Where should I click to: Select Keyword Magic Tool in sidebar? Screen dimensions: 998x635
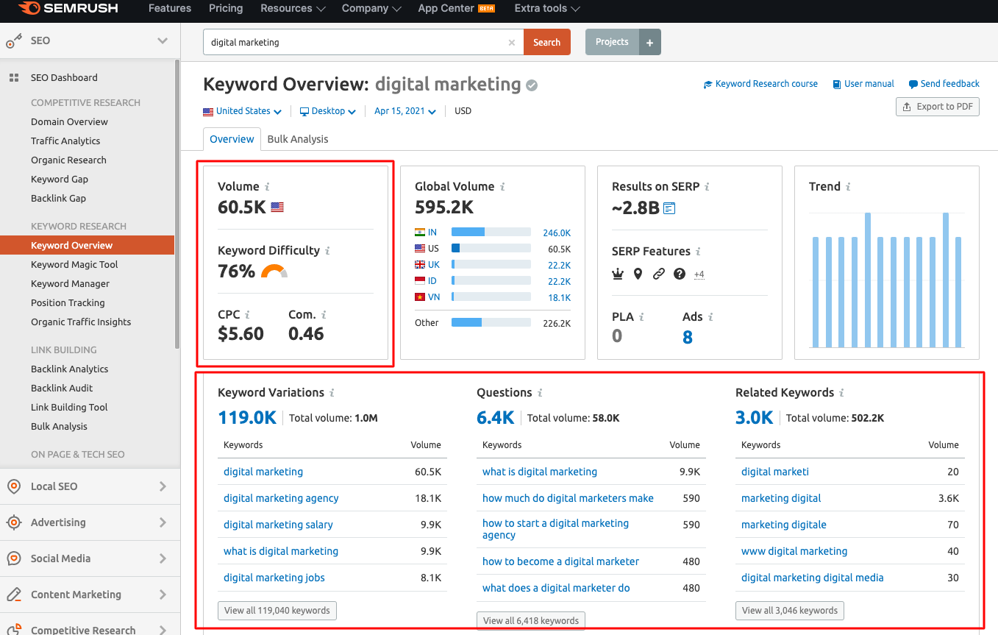point(74,265)
